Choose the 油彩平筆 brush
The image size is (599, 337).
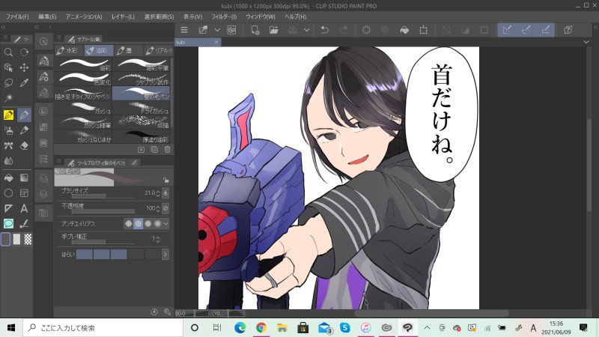(x=142, y=64)
